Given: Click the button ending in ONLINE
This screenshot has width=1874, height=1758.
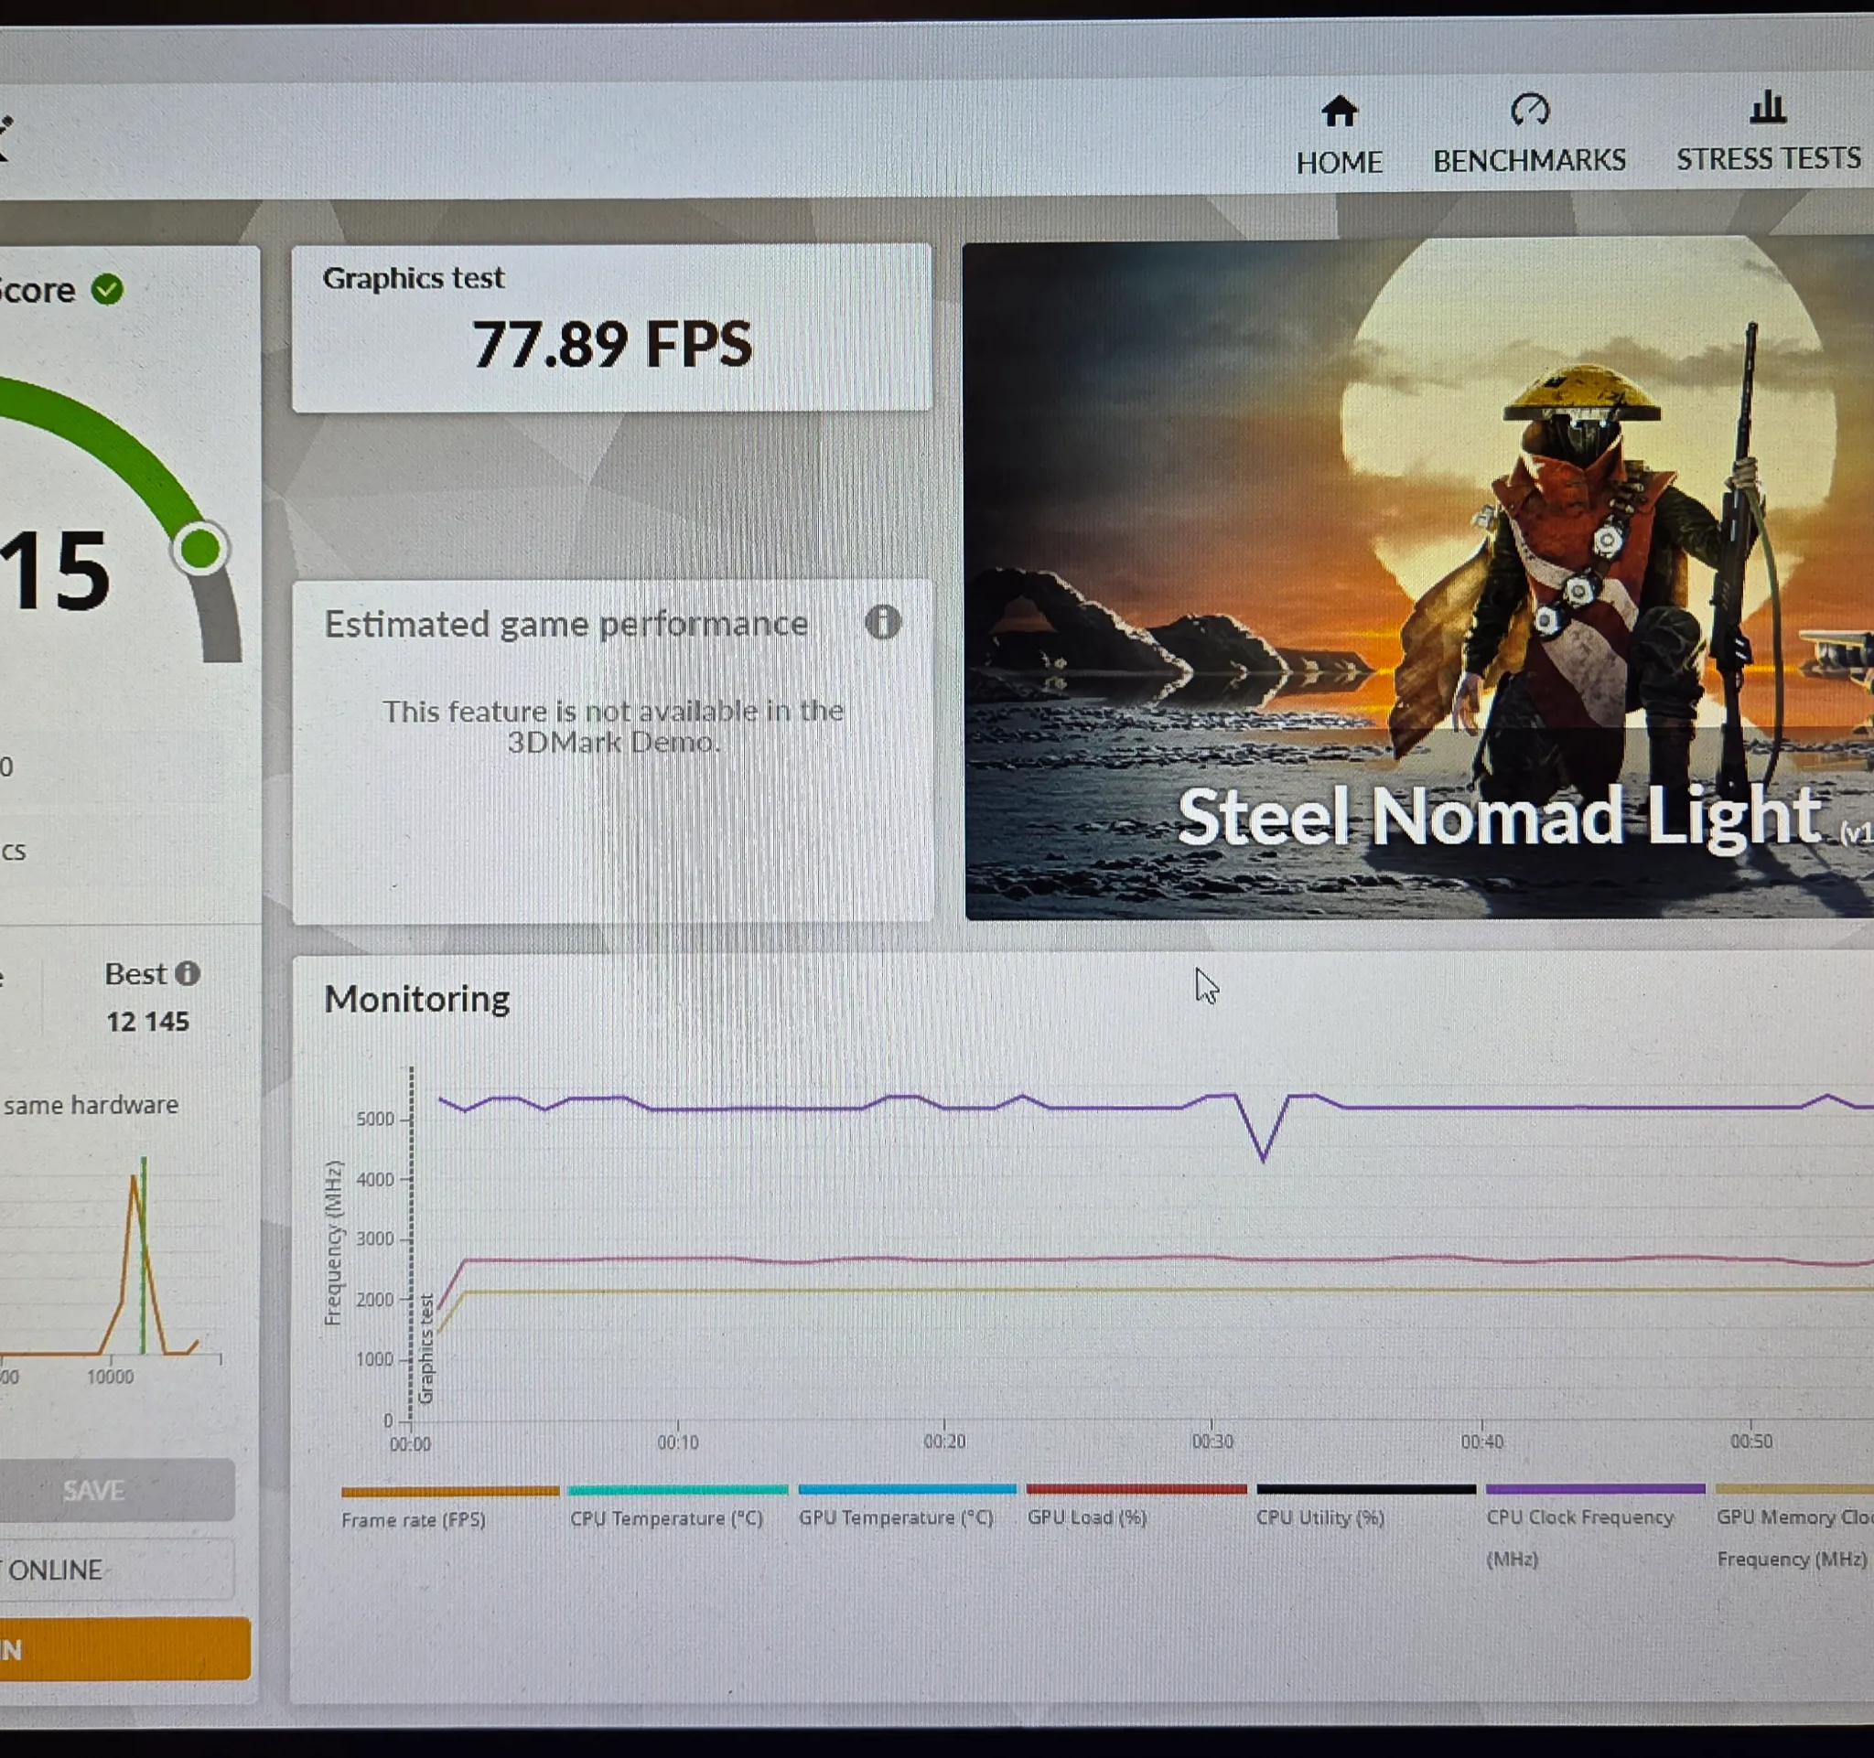Looking at the screenshot, I should pyautogui.click(x=117, y=1570).
